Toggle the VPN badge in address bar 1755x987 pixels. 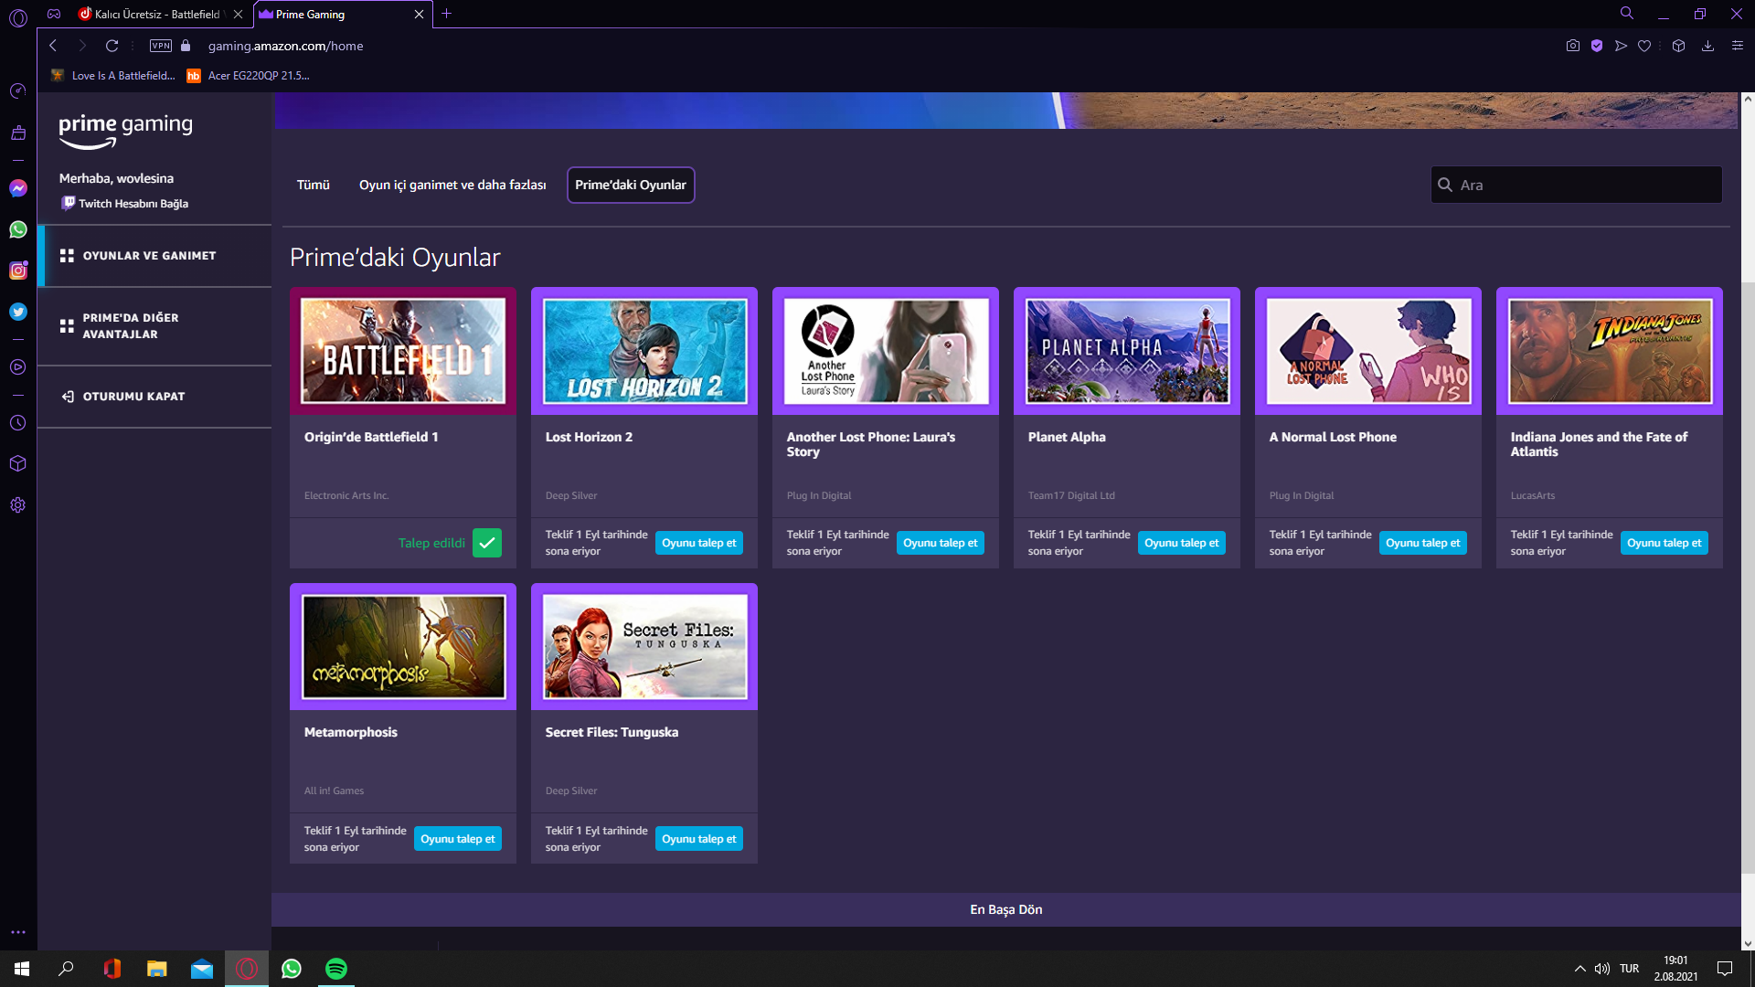pos(161,46)
